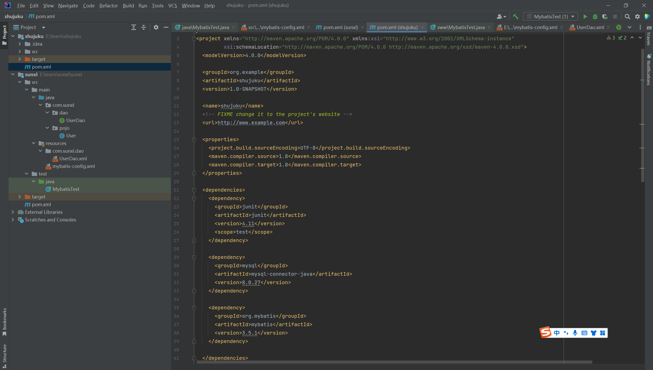Open MybatisTest run configuration dropdown

[x=550, y=17]
